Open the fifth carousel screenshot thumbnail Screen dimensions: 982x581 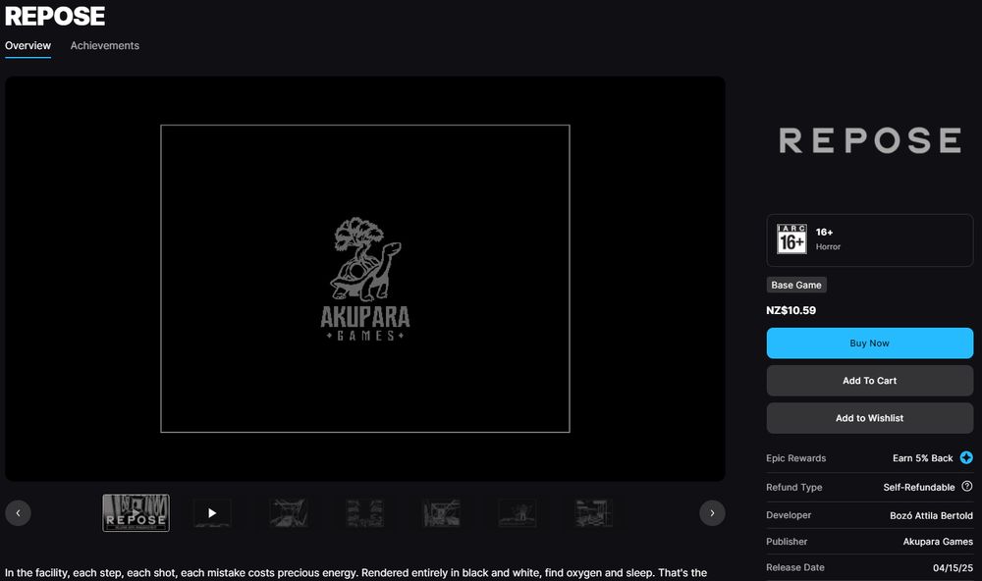[442, 512]
